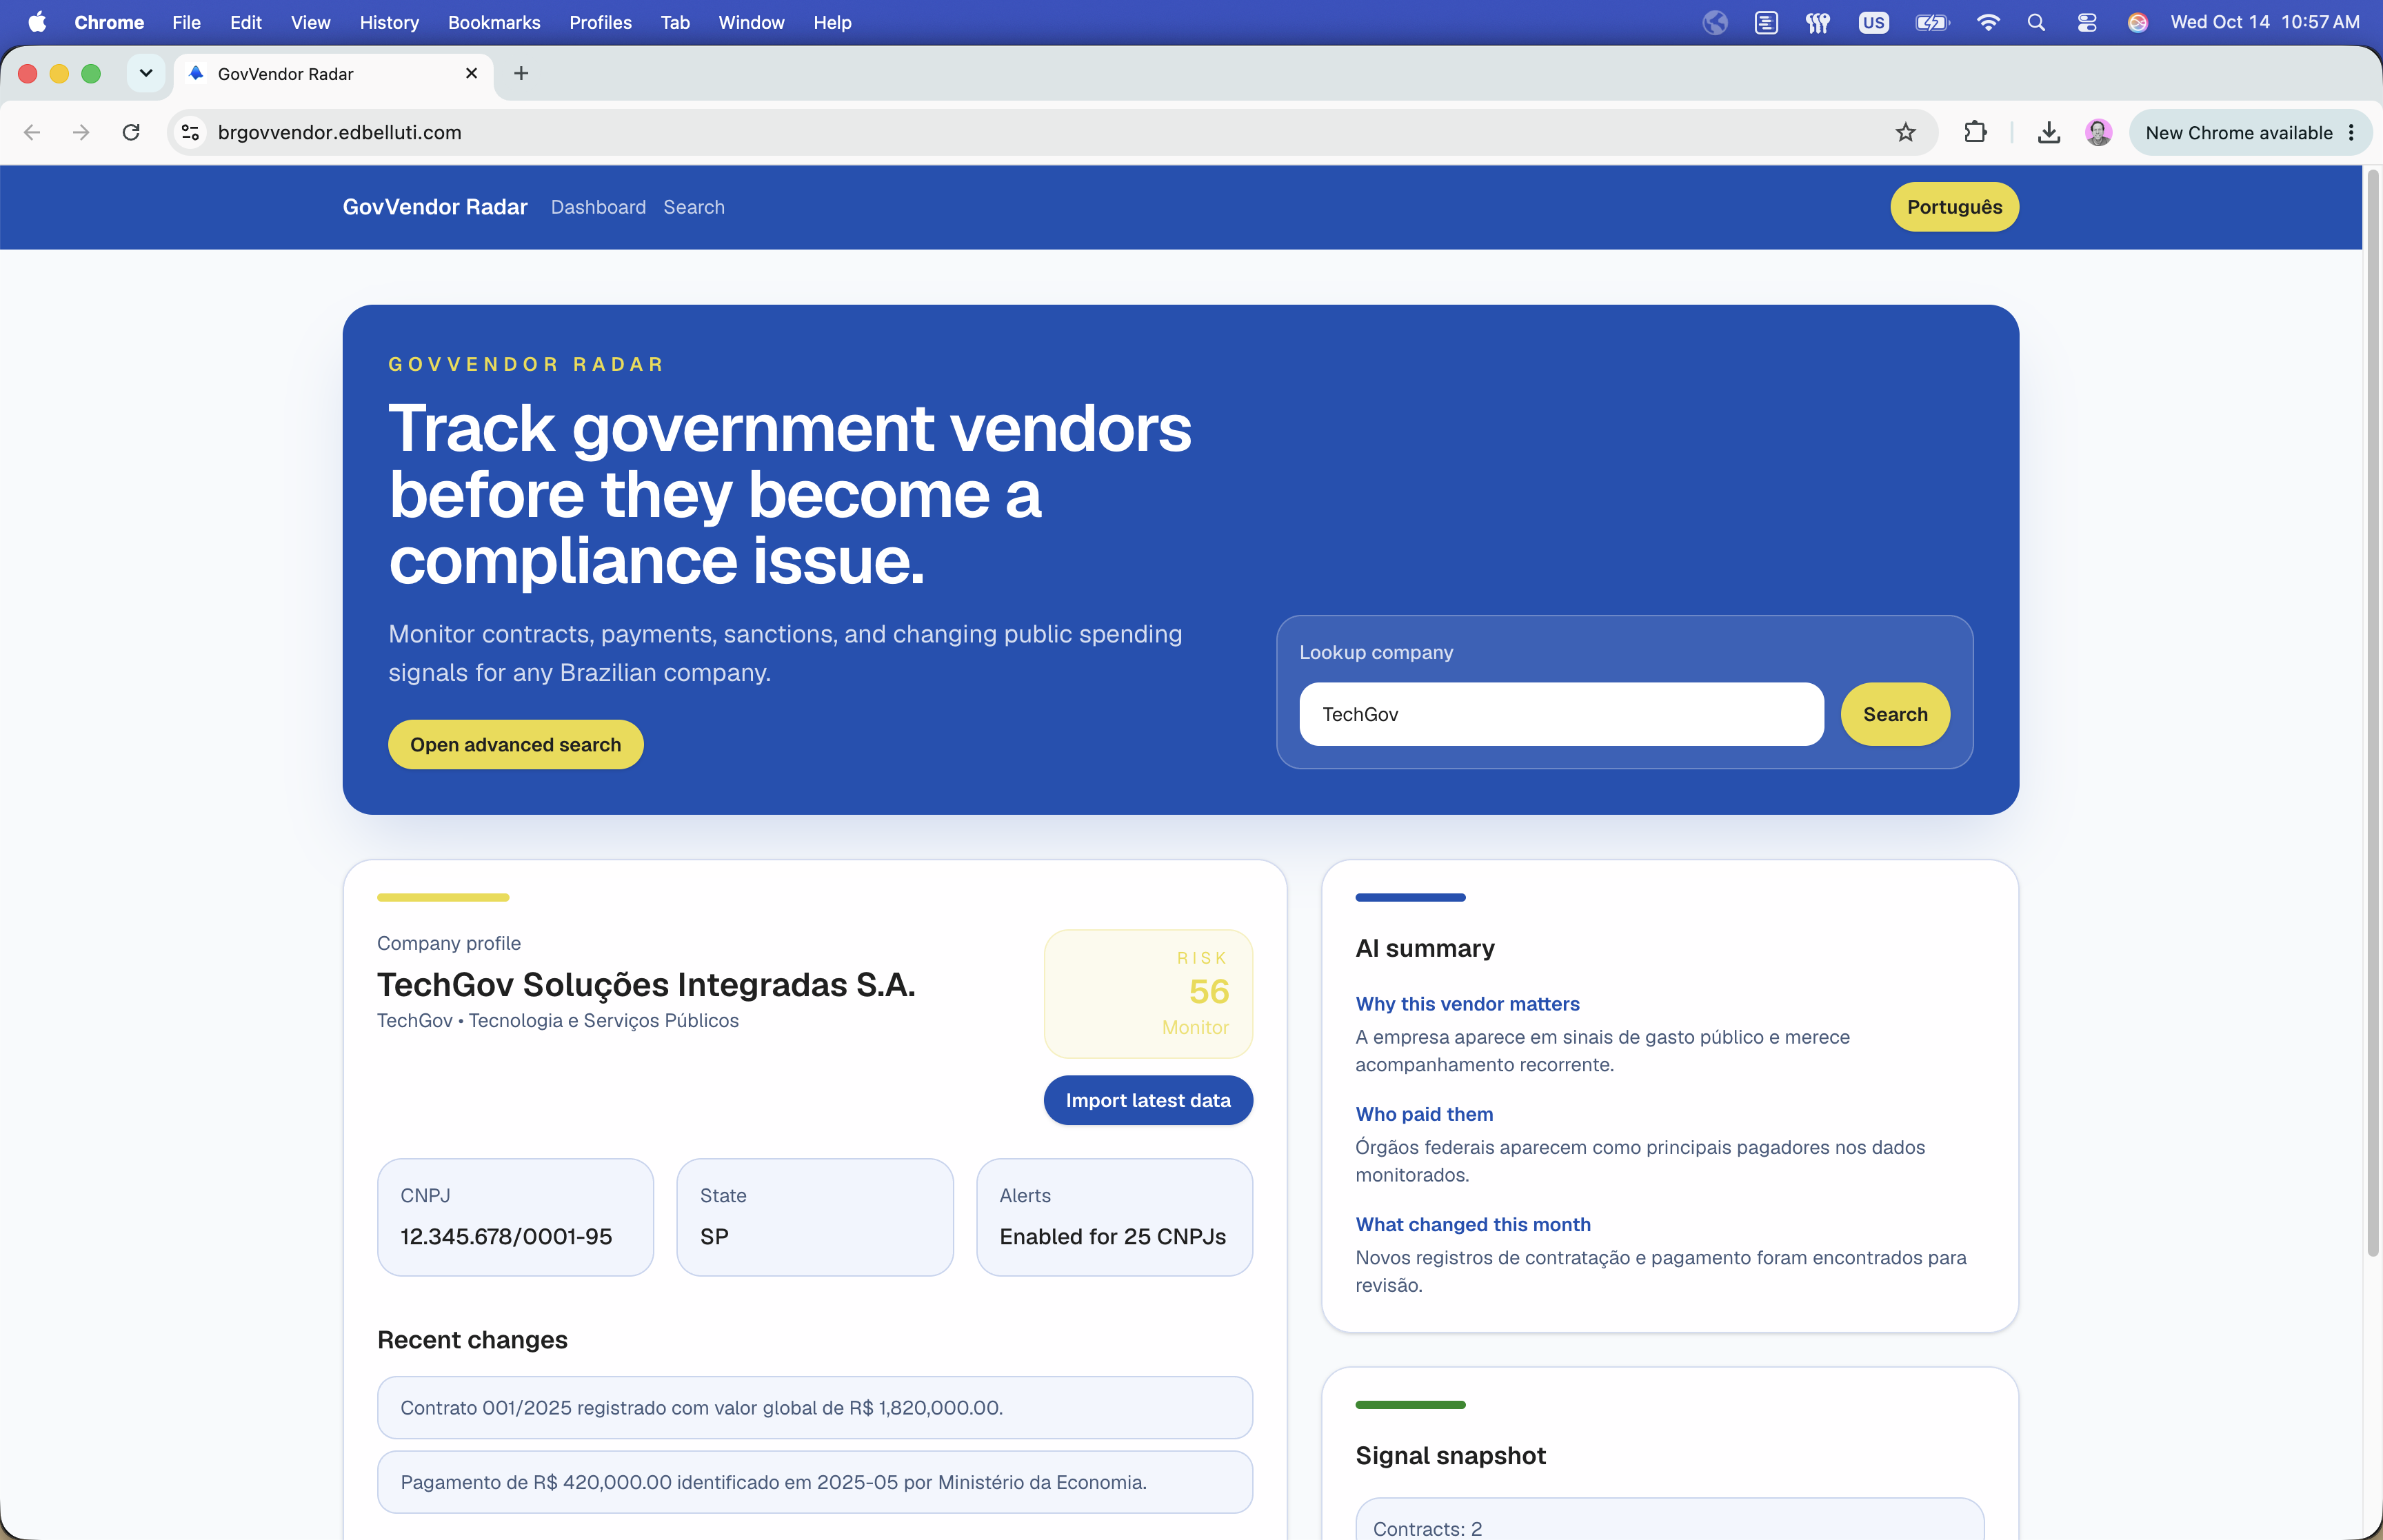Open the Chrome profile avatar
Image resolution: width=2383 pixels, height=1540 pixels.
[2098, 132]
